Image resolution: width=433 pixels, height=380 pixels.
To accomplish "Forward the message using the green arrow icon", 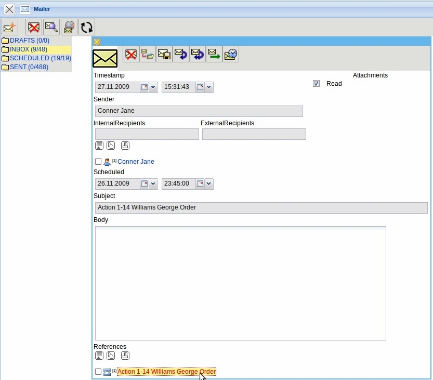I will (214, 54).
